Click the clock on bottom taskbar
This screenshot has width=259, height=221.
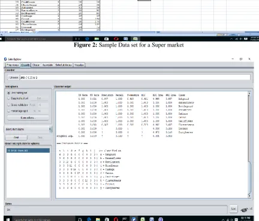coord(245,219)
